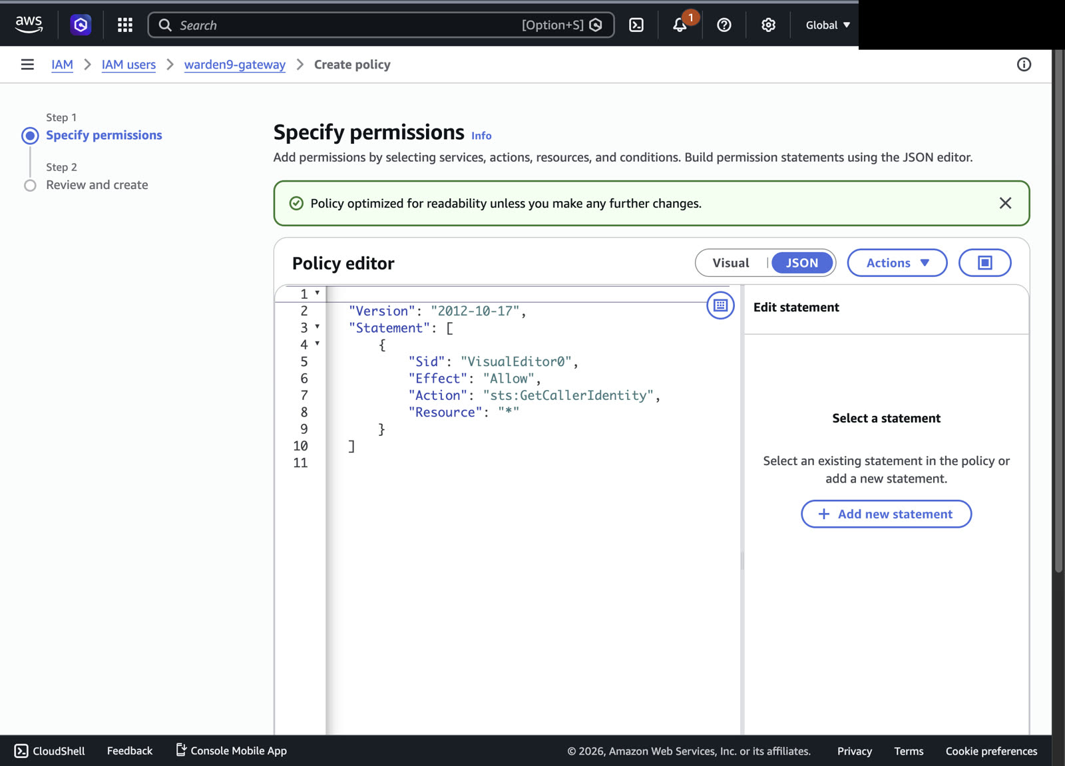
Task: Click the "Allow" effect value
Action: pyautogui.click(x=509, y=379)
